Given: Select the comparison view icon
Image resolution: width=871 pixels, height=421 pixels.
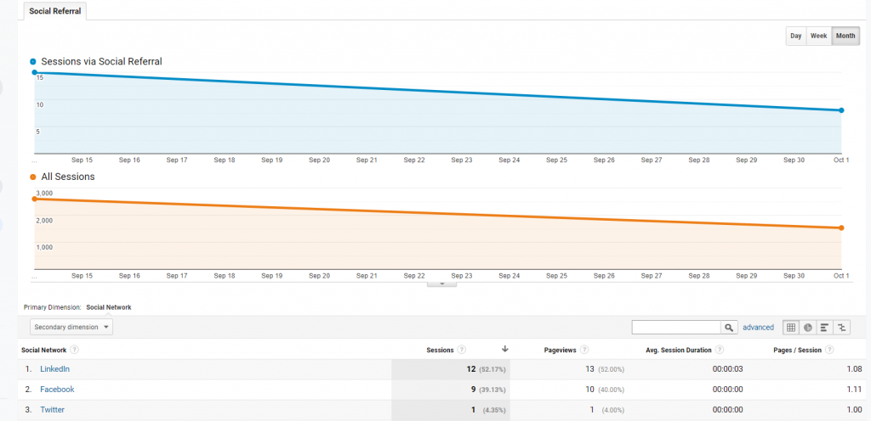Looking at the screenshot, I should pyautogui.click(x=842, y=328).
